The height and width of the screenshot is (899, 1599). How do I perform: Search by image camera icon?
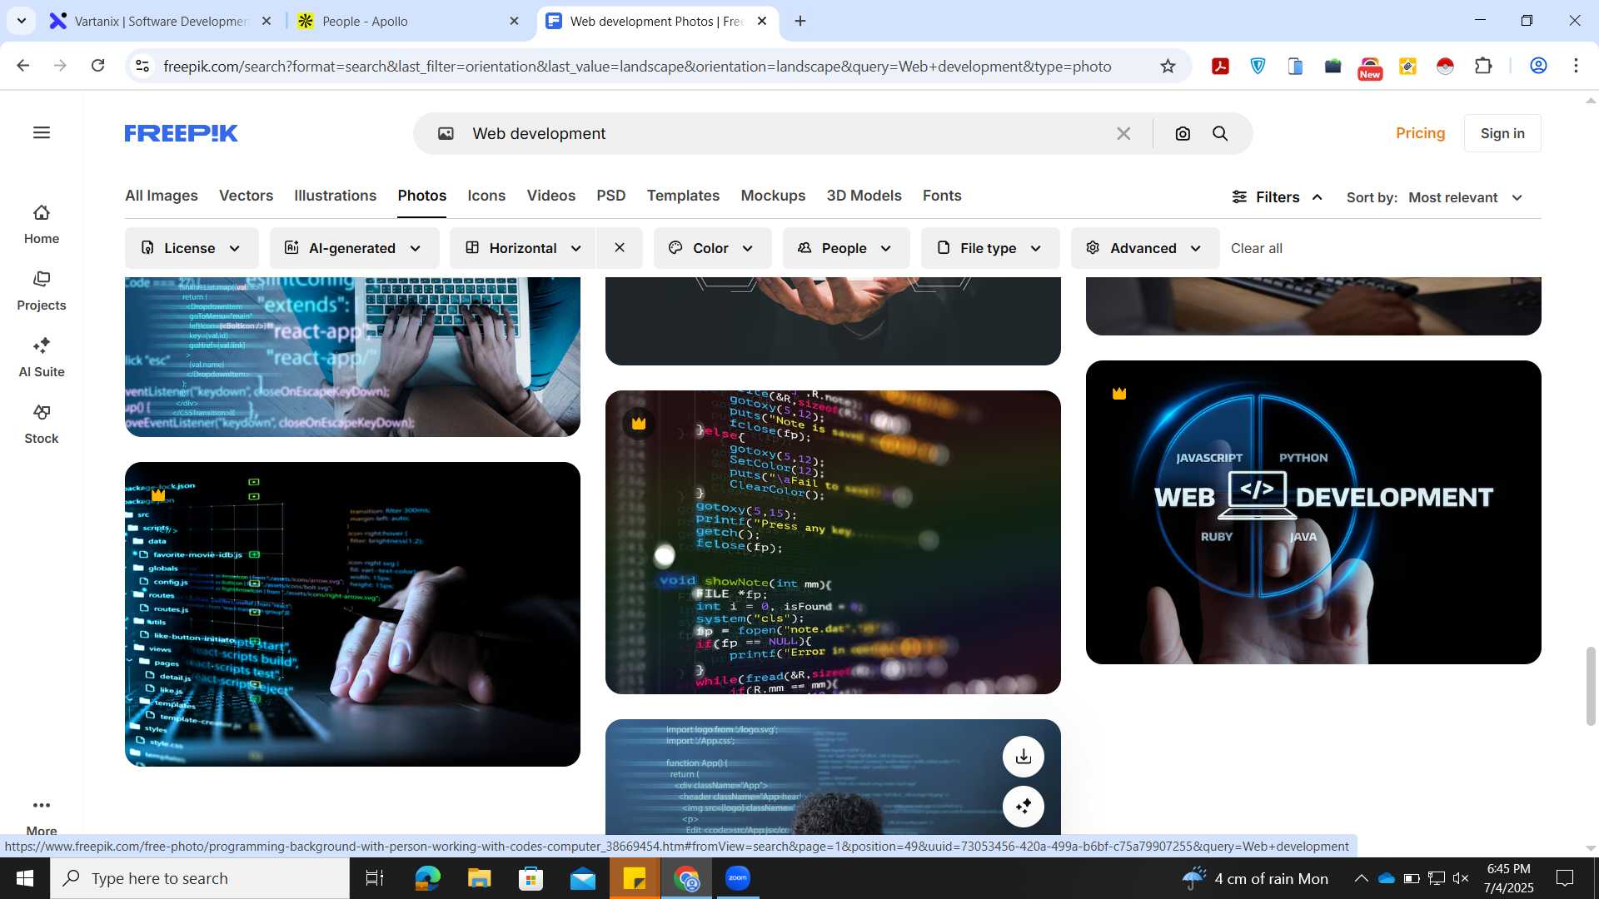[1183, 133]
